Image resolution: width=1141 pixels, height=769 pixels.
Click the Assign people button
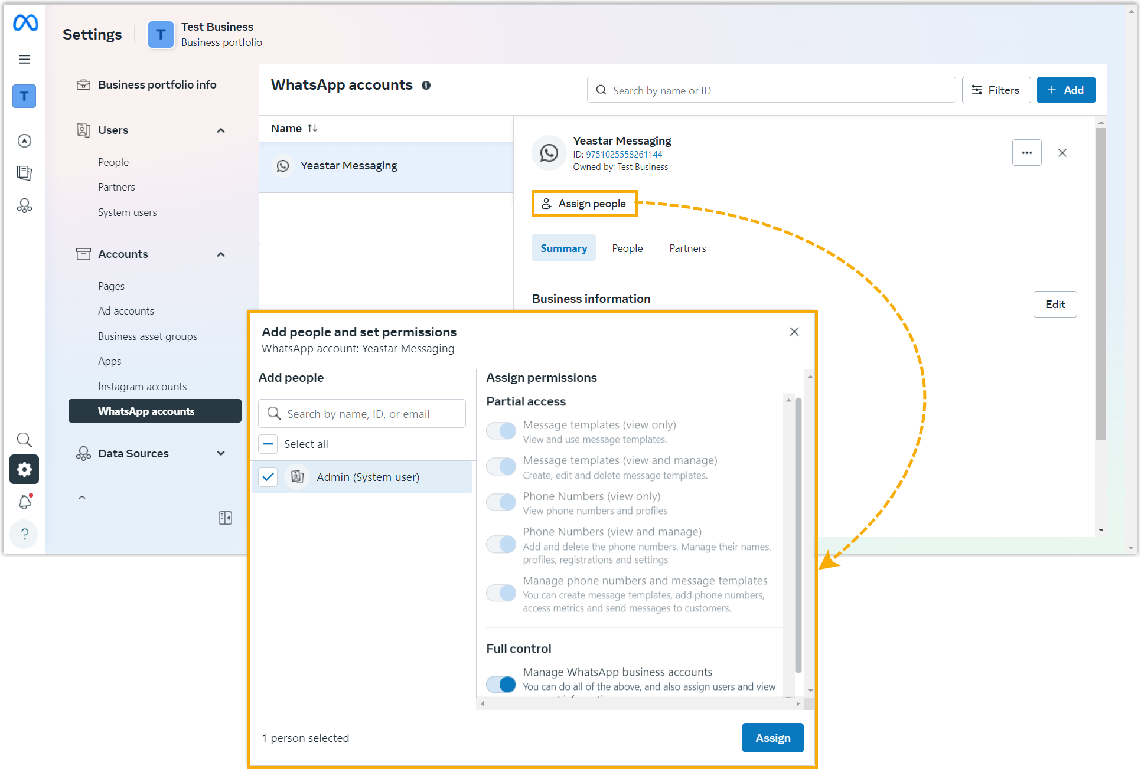(584, 204)
